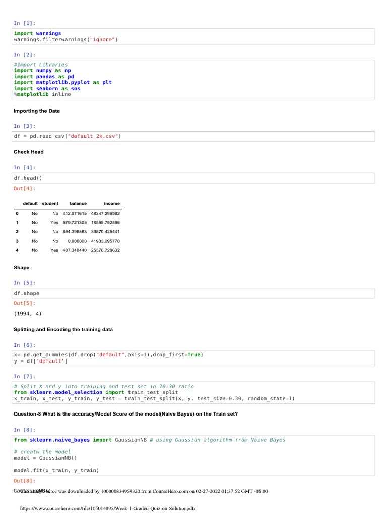Select the pd.get_dummies code cell

tap(193, 358)
